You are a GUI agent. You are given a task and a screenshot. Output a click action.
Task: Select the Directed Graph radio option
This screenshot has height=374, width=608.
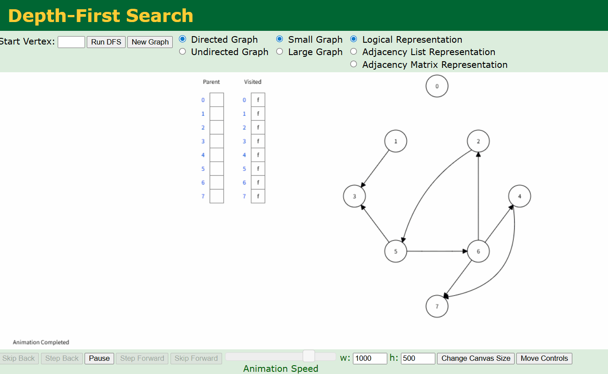click(x=183, y=39)
